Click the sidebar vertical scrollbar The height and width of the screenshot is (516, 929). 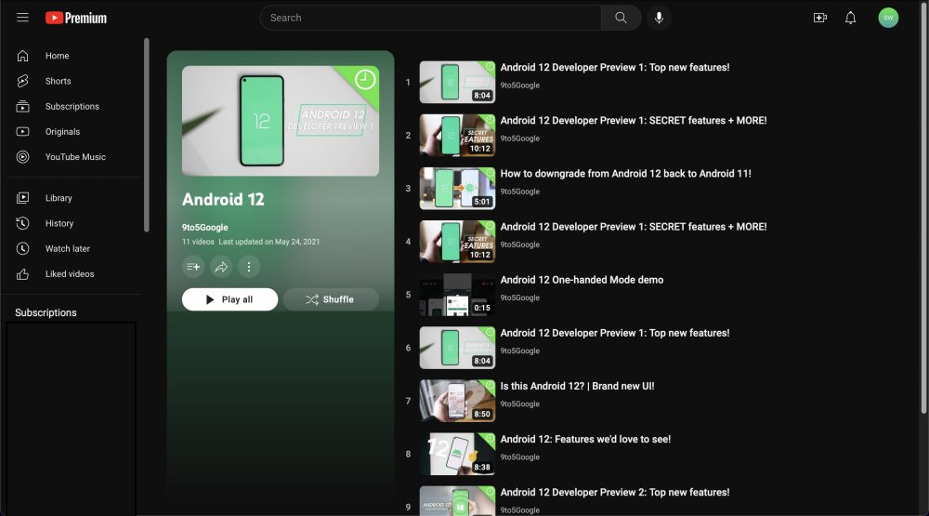pos(146,135)
